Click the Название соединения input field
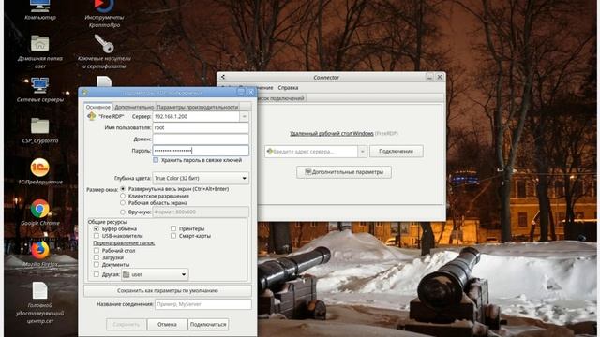Viewport: 600px width, 337px height. (x=203, y=304)
